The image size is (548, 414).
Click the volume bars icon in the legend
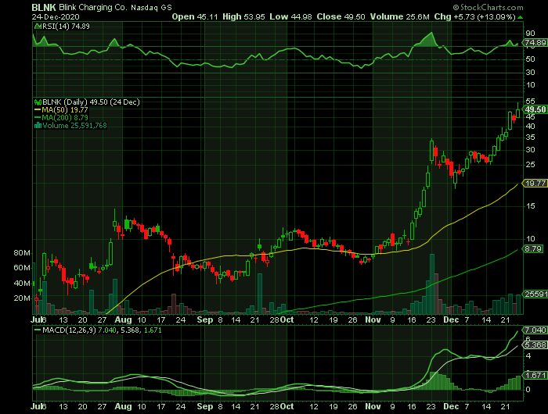point(38,126)
